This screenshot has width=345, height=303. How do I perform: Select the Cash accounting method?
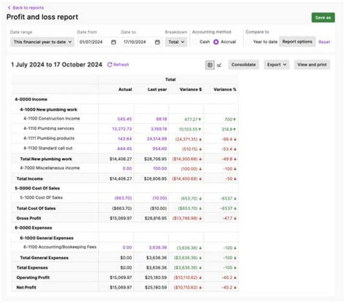(x=195, y=42)
